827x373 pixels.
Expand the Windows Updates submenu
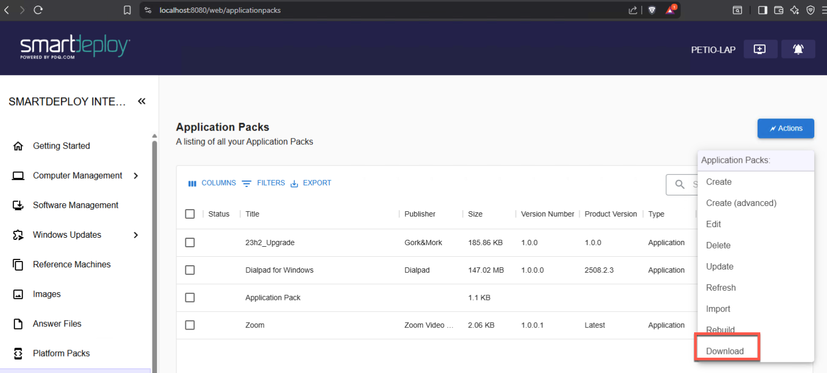tap(136, 235)
